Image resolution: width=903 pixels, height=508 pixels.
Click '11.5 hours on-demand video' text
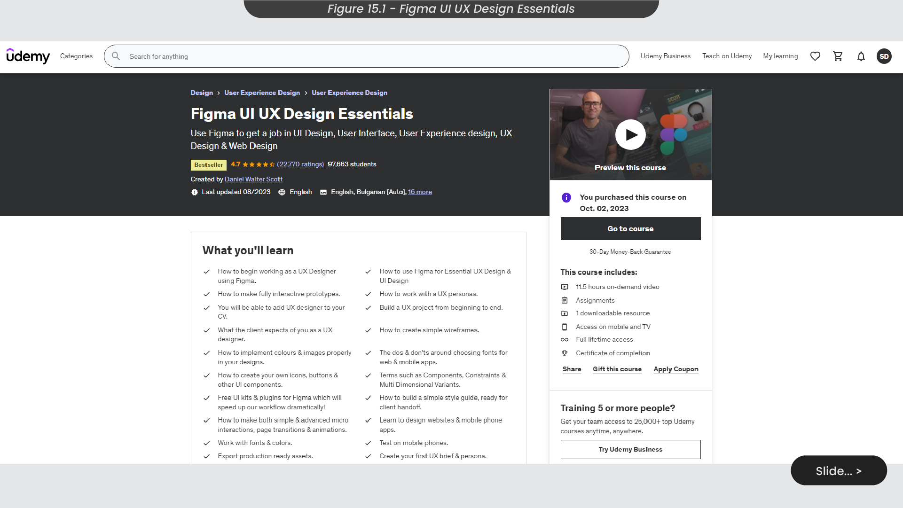click(617, 287)
